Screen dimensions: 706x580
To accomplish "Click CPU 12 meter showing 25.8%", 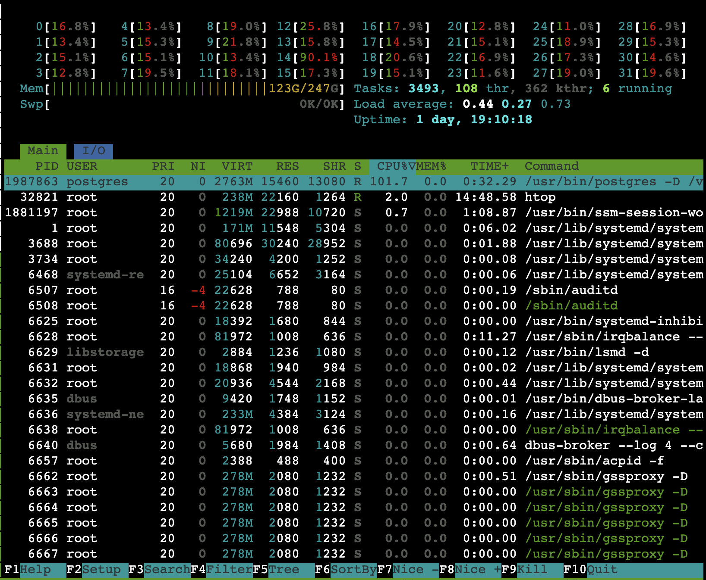I will point(311,27).
